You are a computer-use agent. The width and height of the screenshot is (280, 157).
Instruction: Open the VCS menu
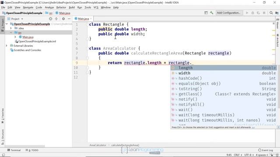point(96,7)
